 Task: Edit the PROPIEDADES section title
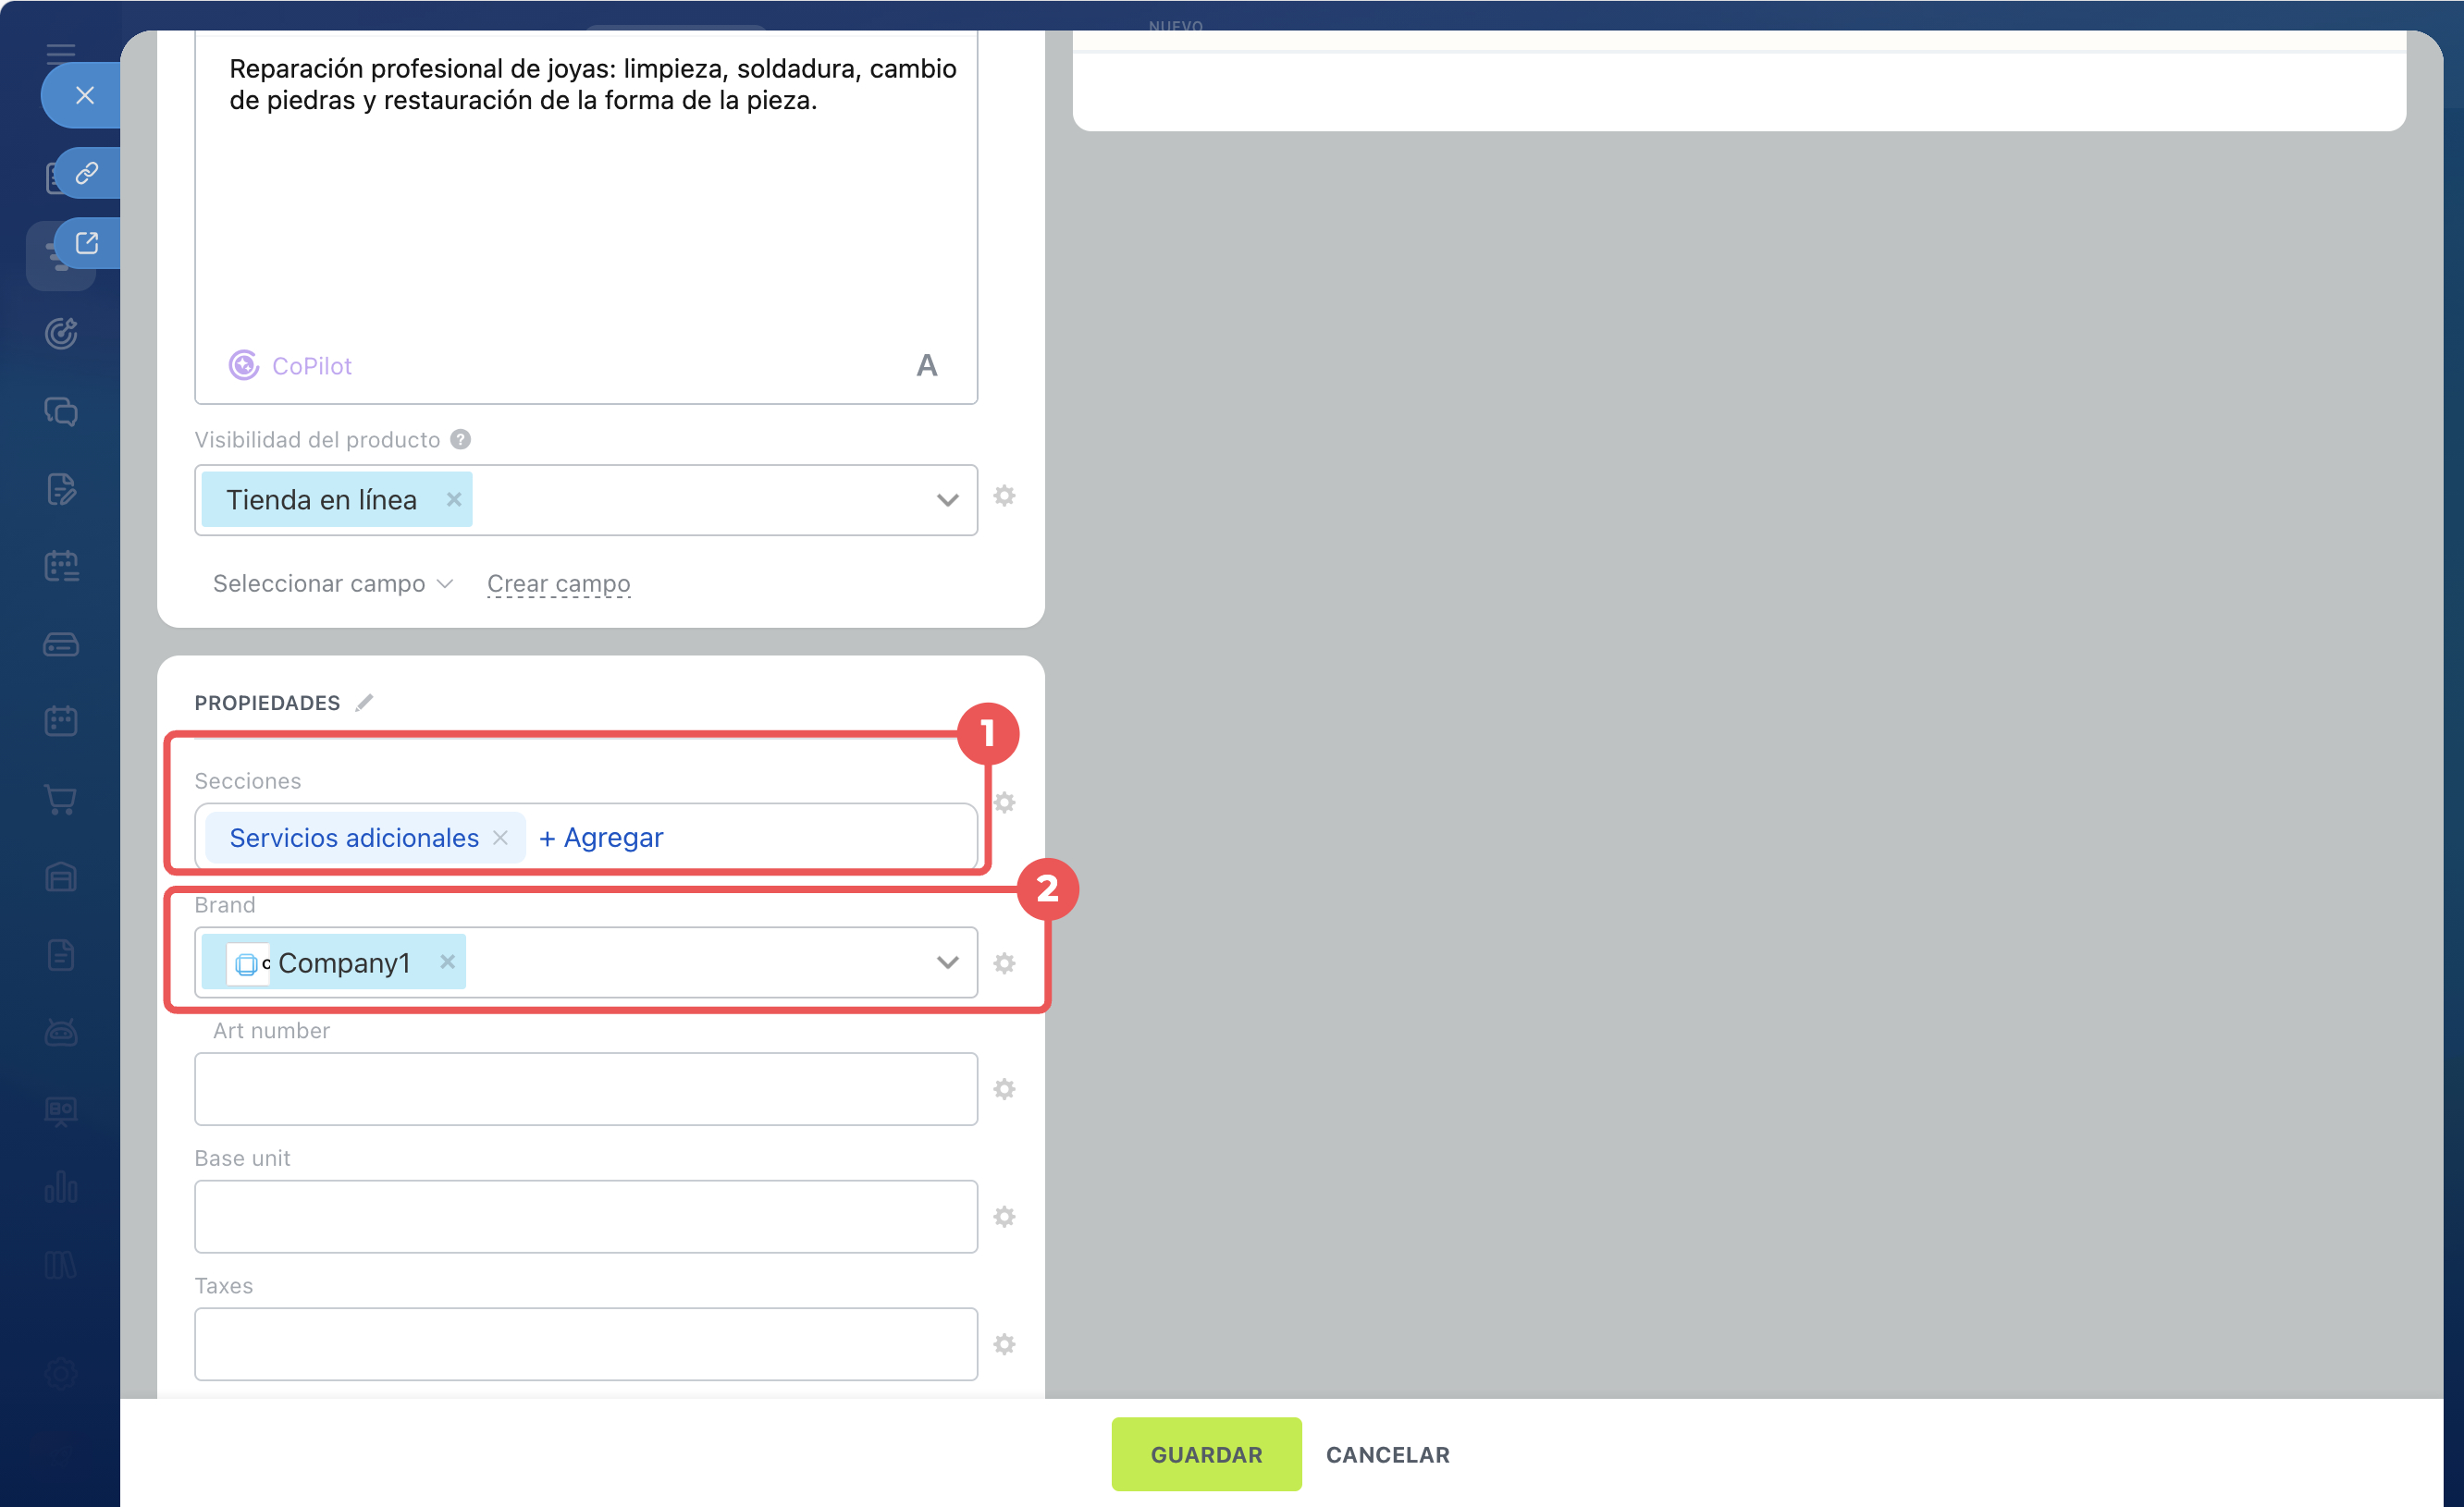[x=364, y=703]
